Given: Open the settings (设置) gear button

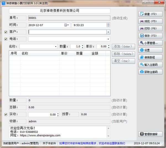Looking at the screenshot, I should click(x=150, y=50).
